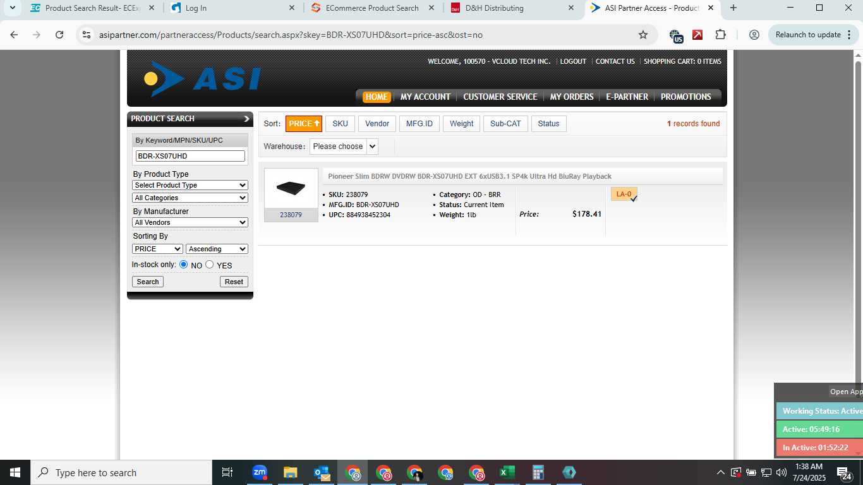This screenshot has width=863, height=485.
Task: Click the LA-0 warehouse stock badge
Action: coord(624,194)
